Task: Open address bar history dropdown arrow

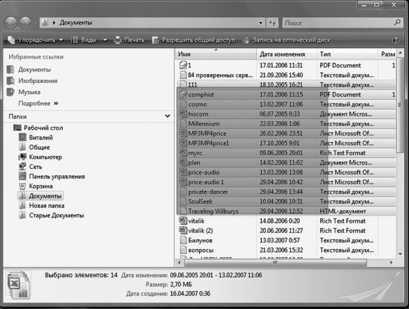Action: [261, 23]
